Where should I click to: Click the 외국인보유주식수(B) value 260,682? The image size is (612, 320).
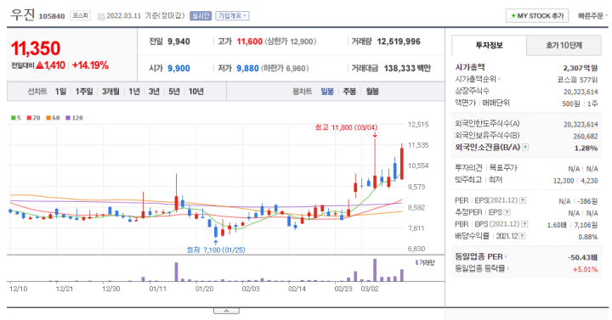coord(586,136)
